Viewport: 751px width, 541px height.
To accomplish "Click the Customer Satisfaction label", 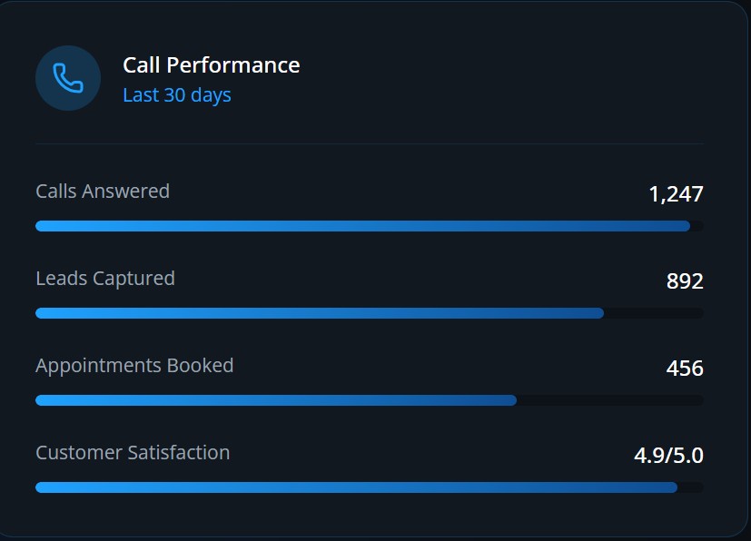I will (x=133, y=452).
